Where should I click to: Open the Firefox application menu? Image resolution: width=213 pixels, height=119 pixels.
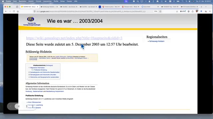[x=8, y=1]
